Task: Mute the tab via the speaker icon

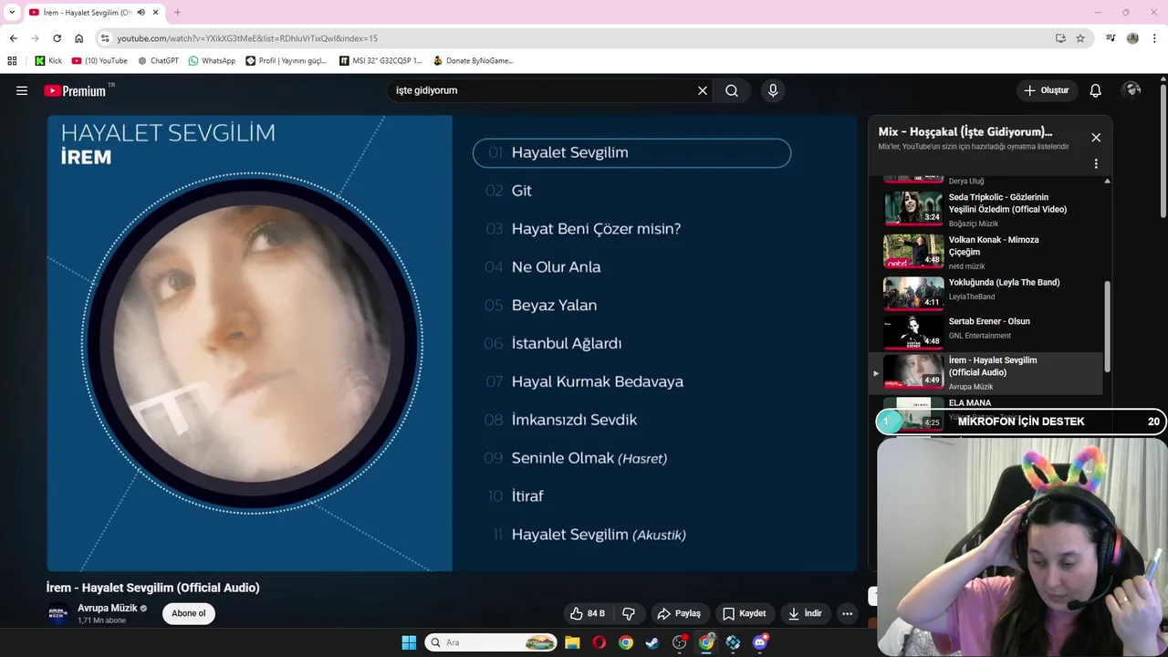Action: 141,13
